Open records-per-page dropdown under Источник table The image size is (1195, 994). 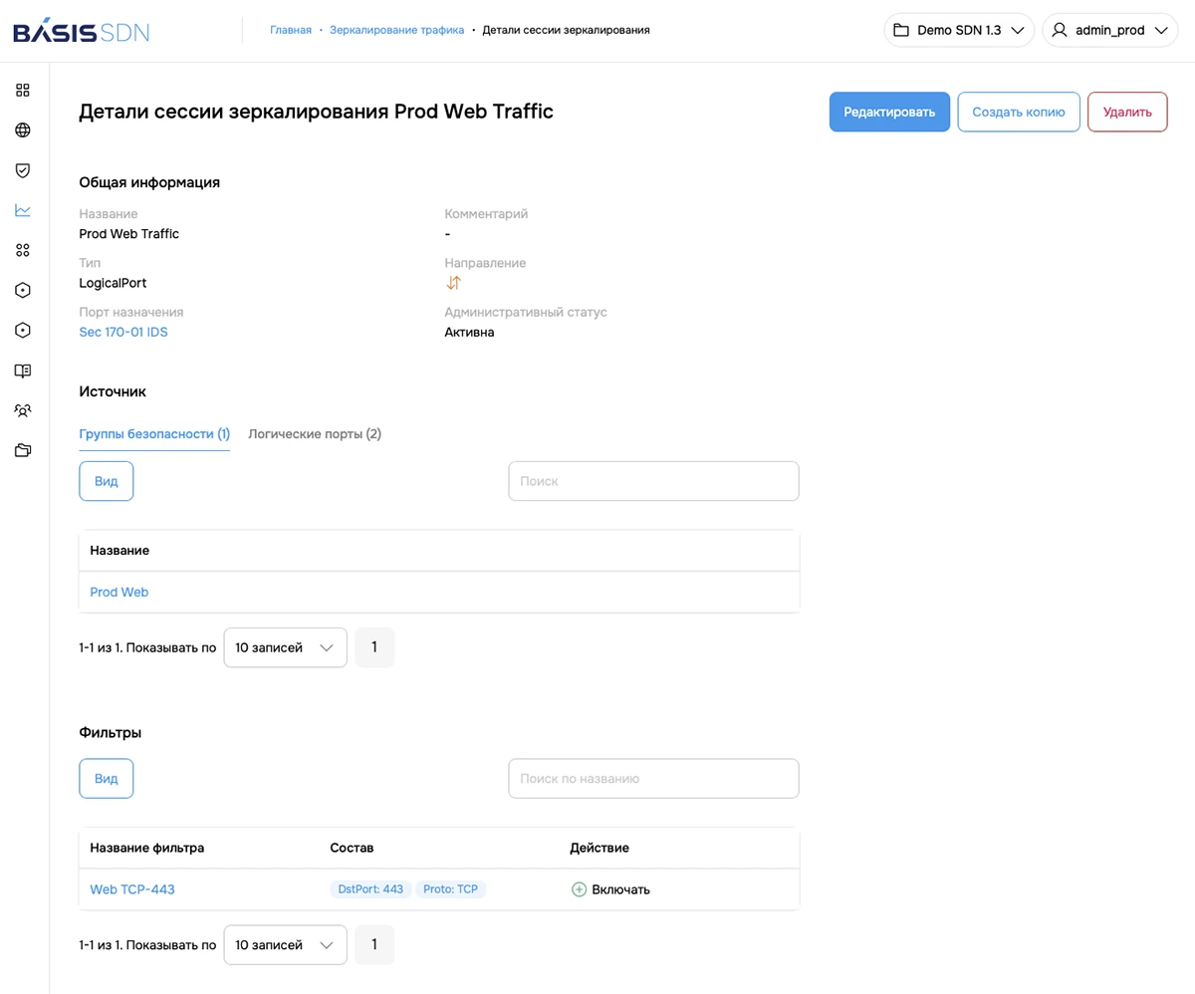click(285, 647)
